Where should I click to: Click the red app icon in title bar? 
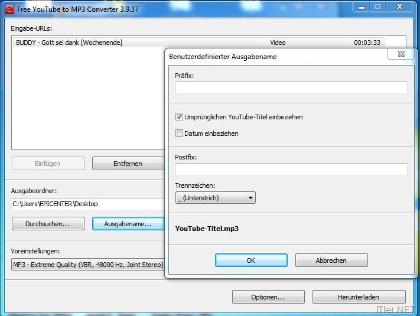pyautogui.click(x=9, y=9)
